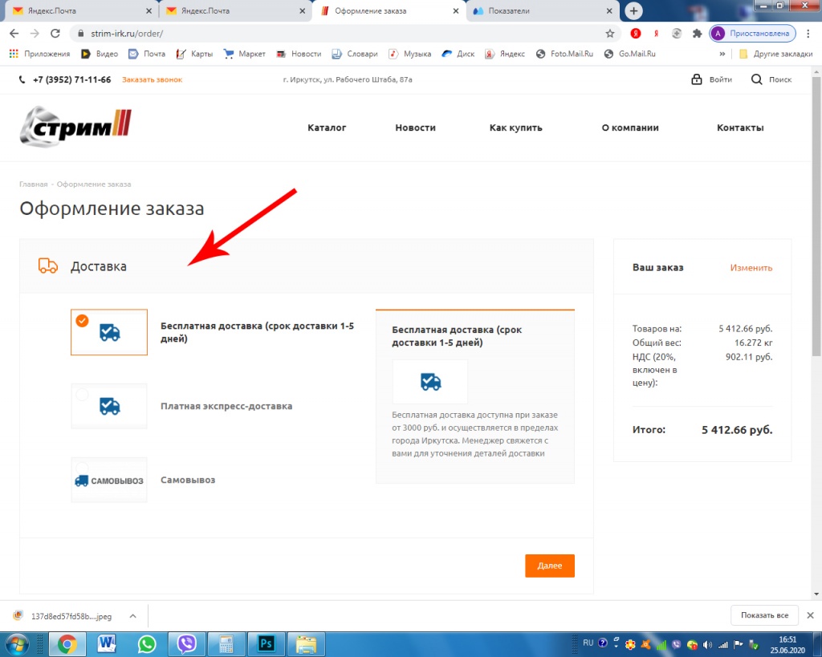This screenshot has height=657, width=822.
Task: Reload the page in the browser
Action: tap(55, 34)
